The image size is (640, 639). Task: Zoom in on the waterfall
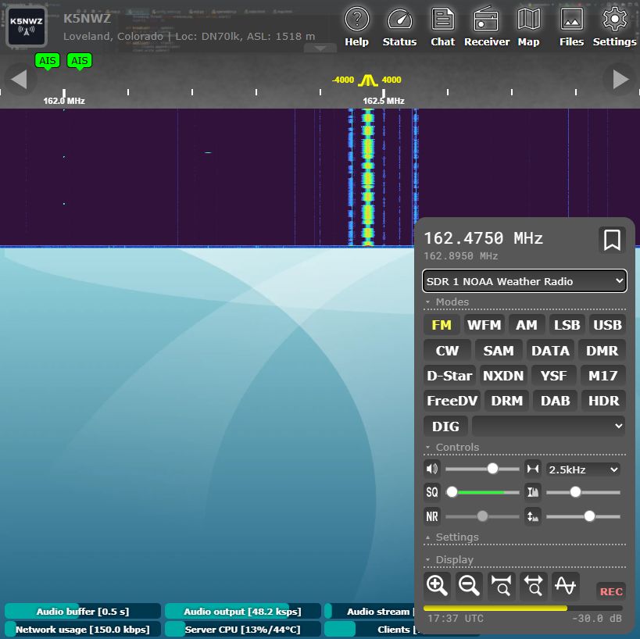click(437, 585)
